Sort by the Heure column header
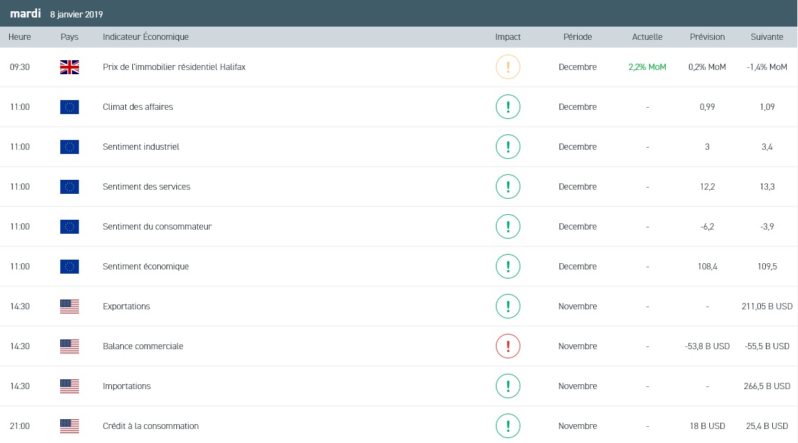798x443 pixels. click(x=20, y=37)
